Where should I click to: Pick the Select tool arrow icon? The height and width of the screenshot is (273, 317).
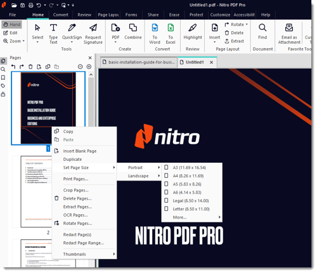point(37,28)
